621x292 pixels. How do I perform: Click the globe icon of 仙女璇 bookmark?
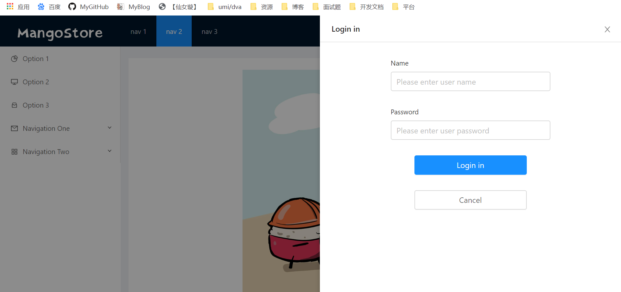(x=162, y=6)
